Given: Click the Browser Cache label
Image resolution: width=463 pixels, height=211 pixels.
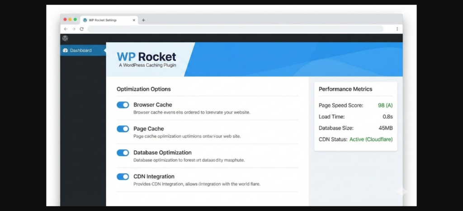Looking at the screenshot, I should pyautogui.click(x=153, y=105).
